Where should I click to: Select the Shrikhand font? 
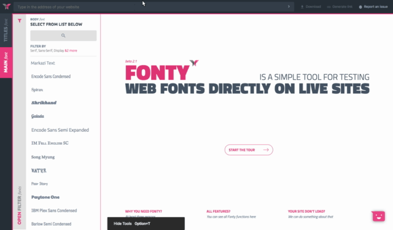point(44,102)
